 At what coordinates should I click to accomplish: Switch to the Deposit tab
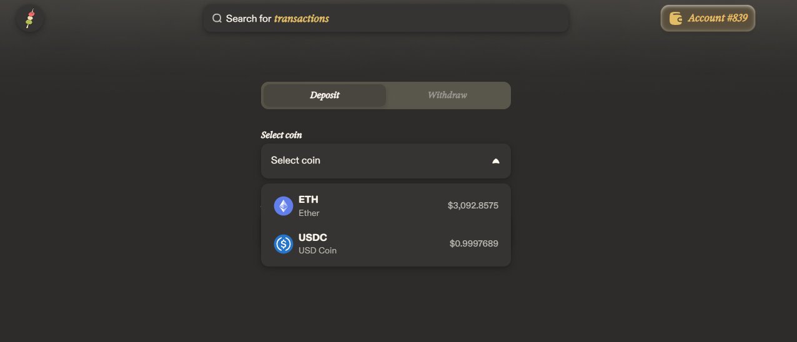click(325, 95)
